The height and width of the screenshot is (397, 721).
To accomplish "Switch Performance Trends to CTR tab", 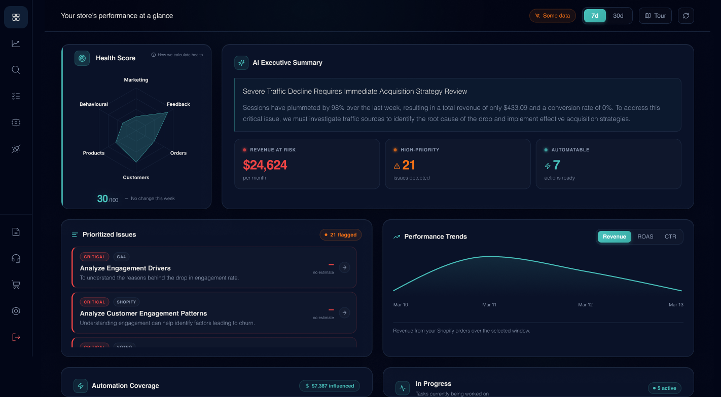I will click(670, 236).
